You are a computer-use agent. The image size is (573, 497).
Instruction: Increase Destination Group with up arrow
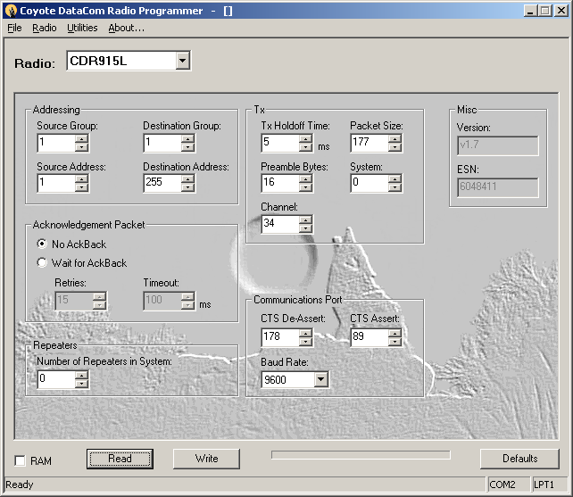pos(187,139)
